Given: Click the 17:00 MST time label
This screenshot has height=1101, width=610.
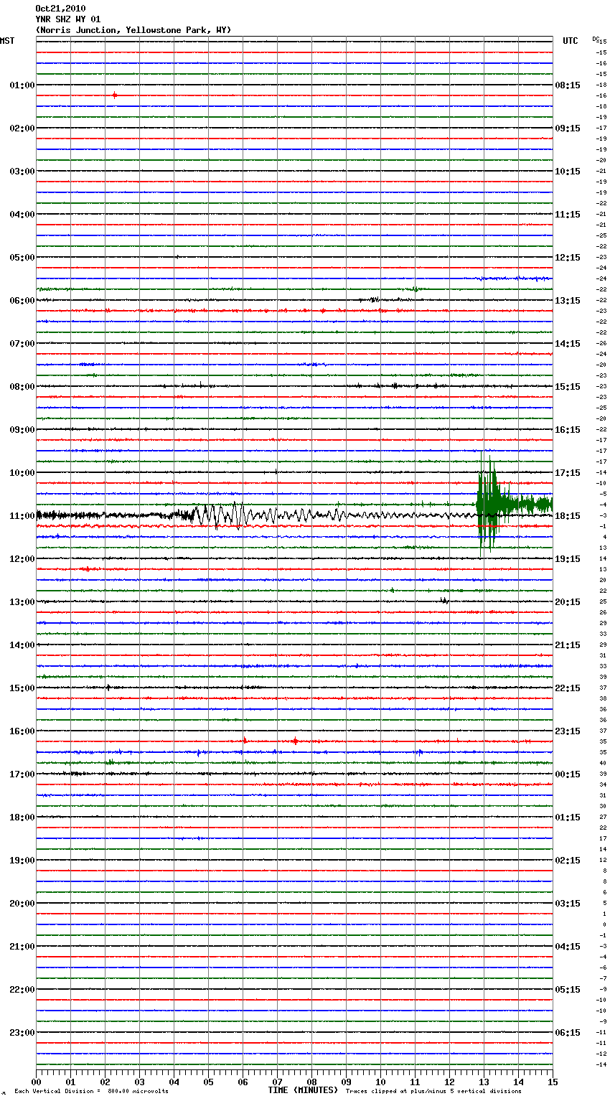Looking at the screenshot, I should point(22,774).
